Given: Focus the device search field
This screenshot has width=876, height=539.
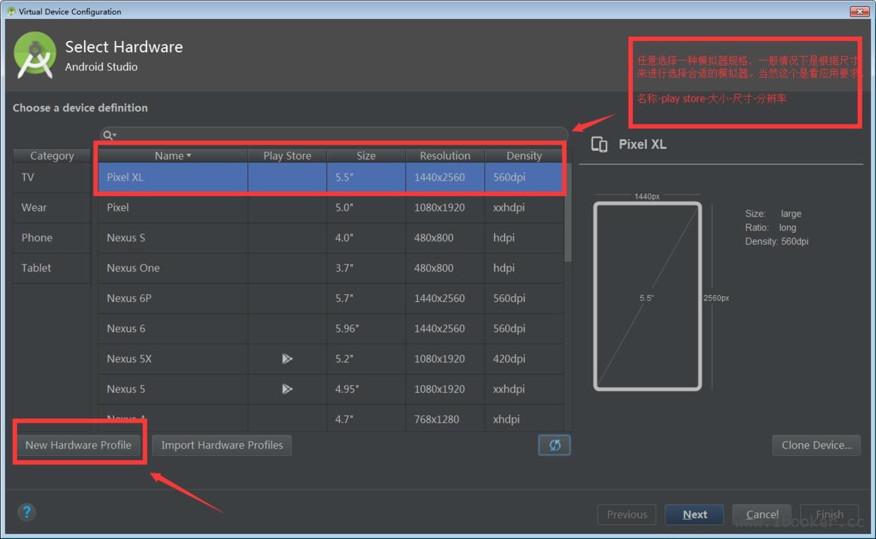Looking at the screenshot, I should coord(334,135).
